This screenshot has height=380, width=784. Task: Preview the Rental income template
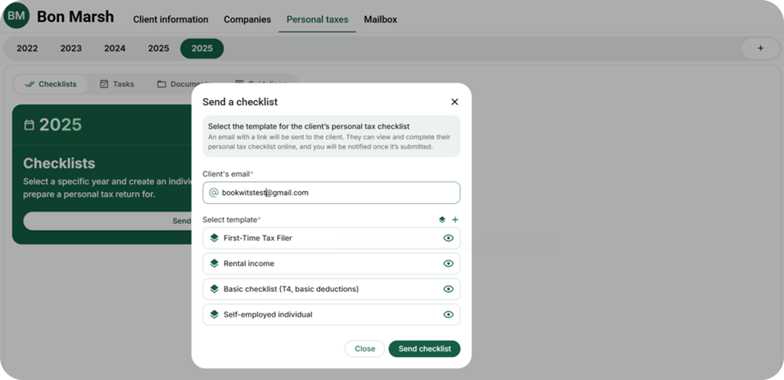pyautogui.click(x=449, y=264)
